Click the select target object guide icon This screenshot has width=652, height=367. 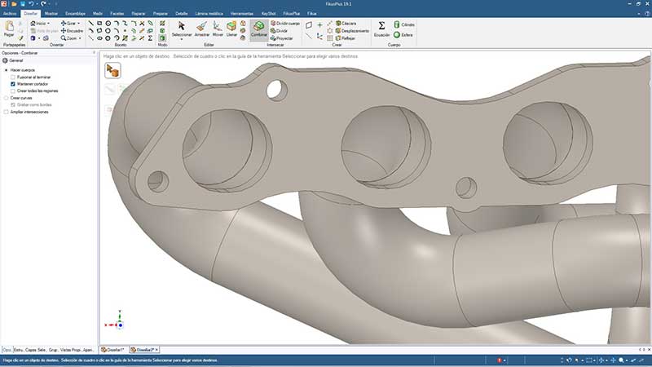click(112, 72)
